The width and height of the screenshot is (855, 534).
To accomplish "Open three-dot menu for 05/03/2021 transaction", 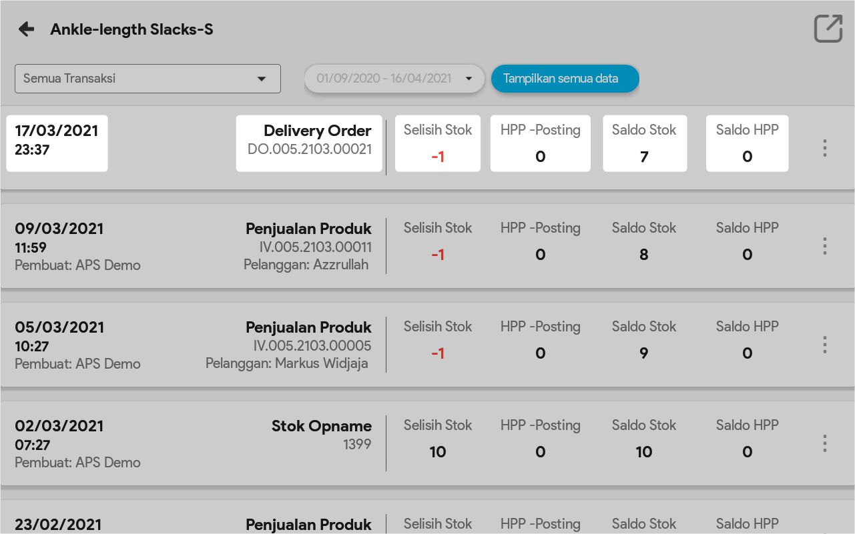I will (x=825, y=345).
